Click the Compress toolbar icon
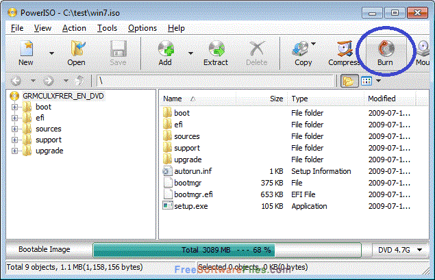 pos(345,49)
